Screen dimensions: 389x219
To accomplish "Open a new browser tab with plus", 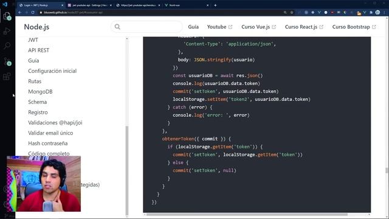I will [x=215, y=5].
